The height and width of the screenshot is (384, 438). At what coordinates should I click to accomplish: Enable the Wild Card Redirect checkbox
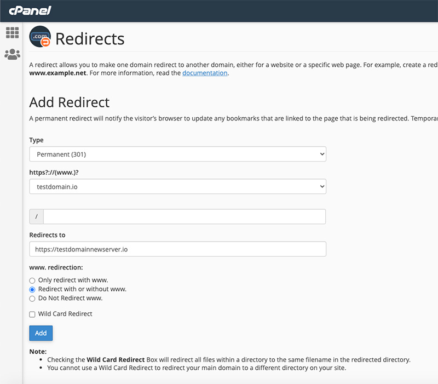click(32, 314)
